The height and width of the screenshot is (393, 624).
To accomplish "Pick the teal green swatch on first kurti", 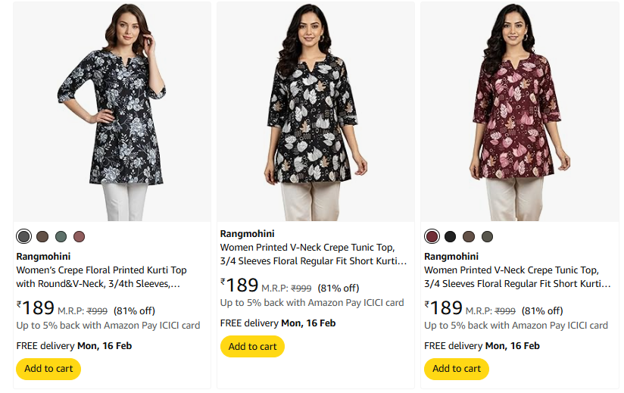I will click(61, 236).
